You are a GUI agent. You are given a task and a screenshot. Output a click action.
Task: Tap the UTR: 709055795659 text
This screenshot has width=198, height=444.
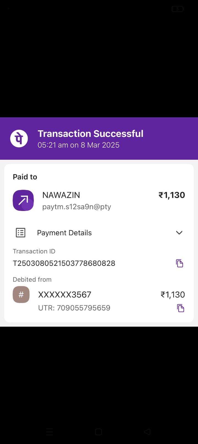click(x=74, y=308)
